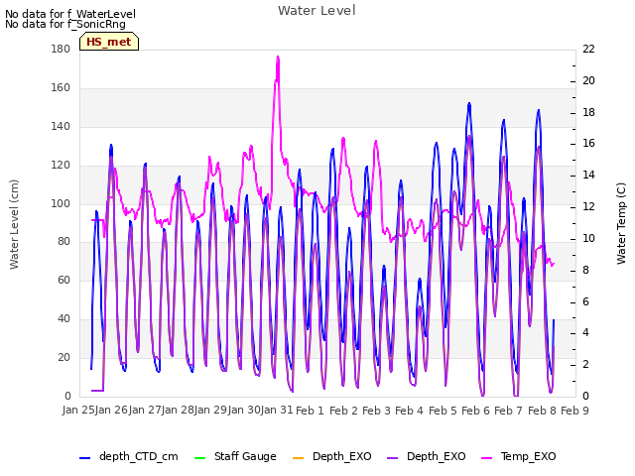Click the Feb 3 x-axis tick label
The image size is (635, 476).
point(376,411)
